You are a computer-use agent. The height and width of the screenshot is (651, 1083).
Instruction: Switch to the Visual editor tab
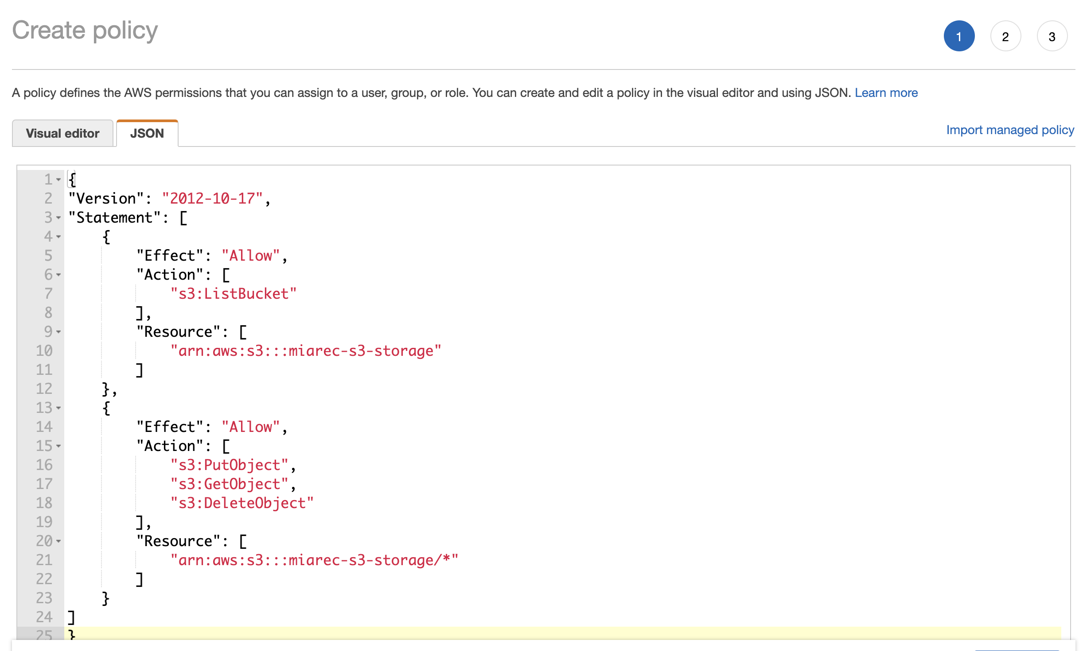[62, 133]
